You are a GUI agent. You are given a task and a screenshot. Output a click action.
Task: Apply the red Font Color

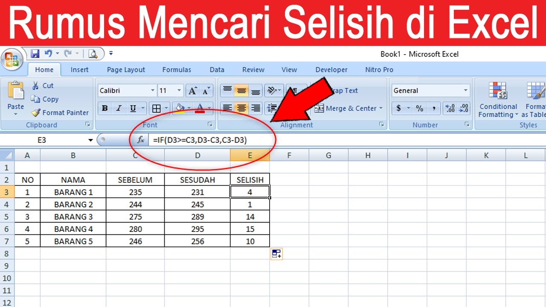click(199, 108)
